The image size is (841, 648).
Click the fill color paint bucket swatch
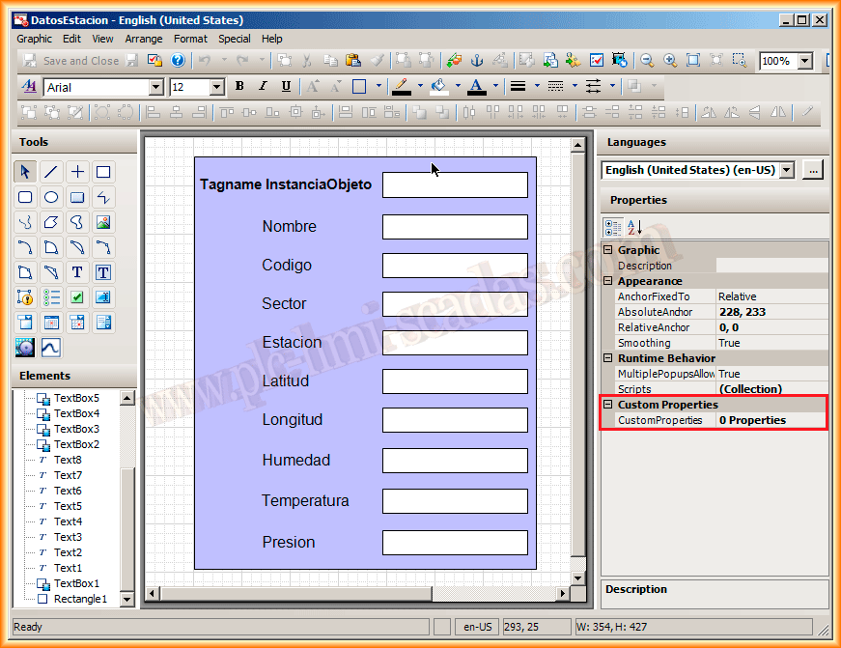439,87
